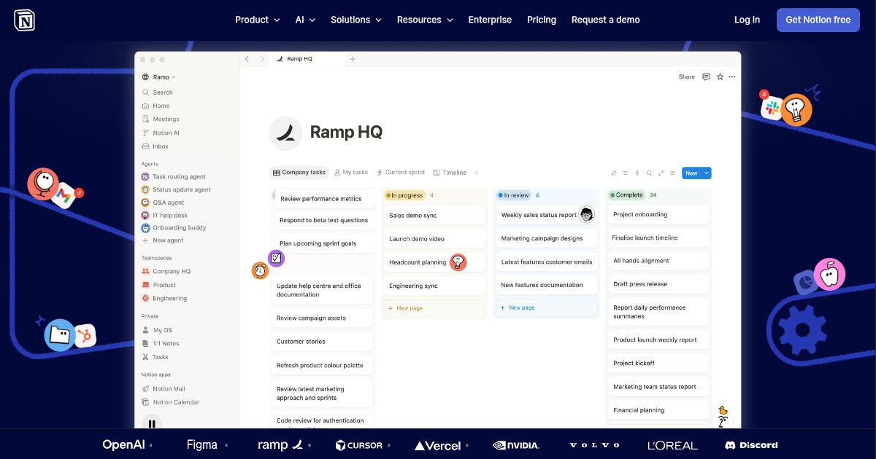Add New page in In progress column
Screen dimensions: 876x459
[434, 308]
